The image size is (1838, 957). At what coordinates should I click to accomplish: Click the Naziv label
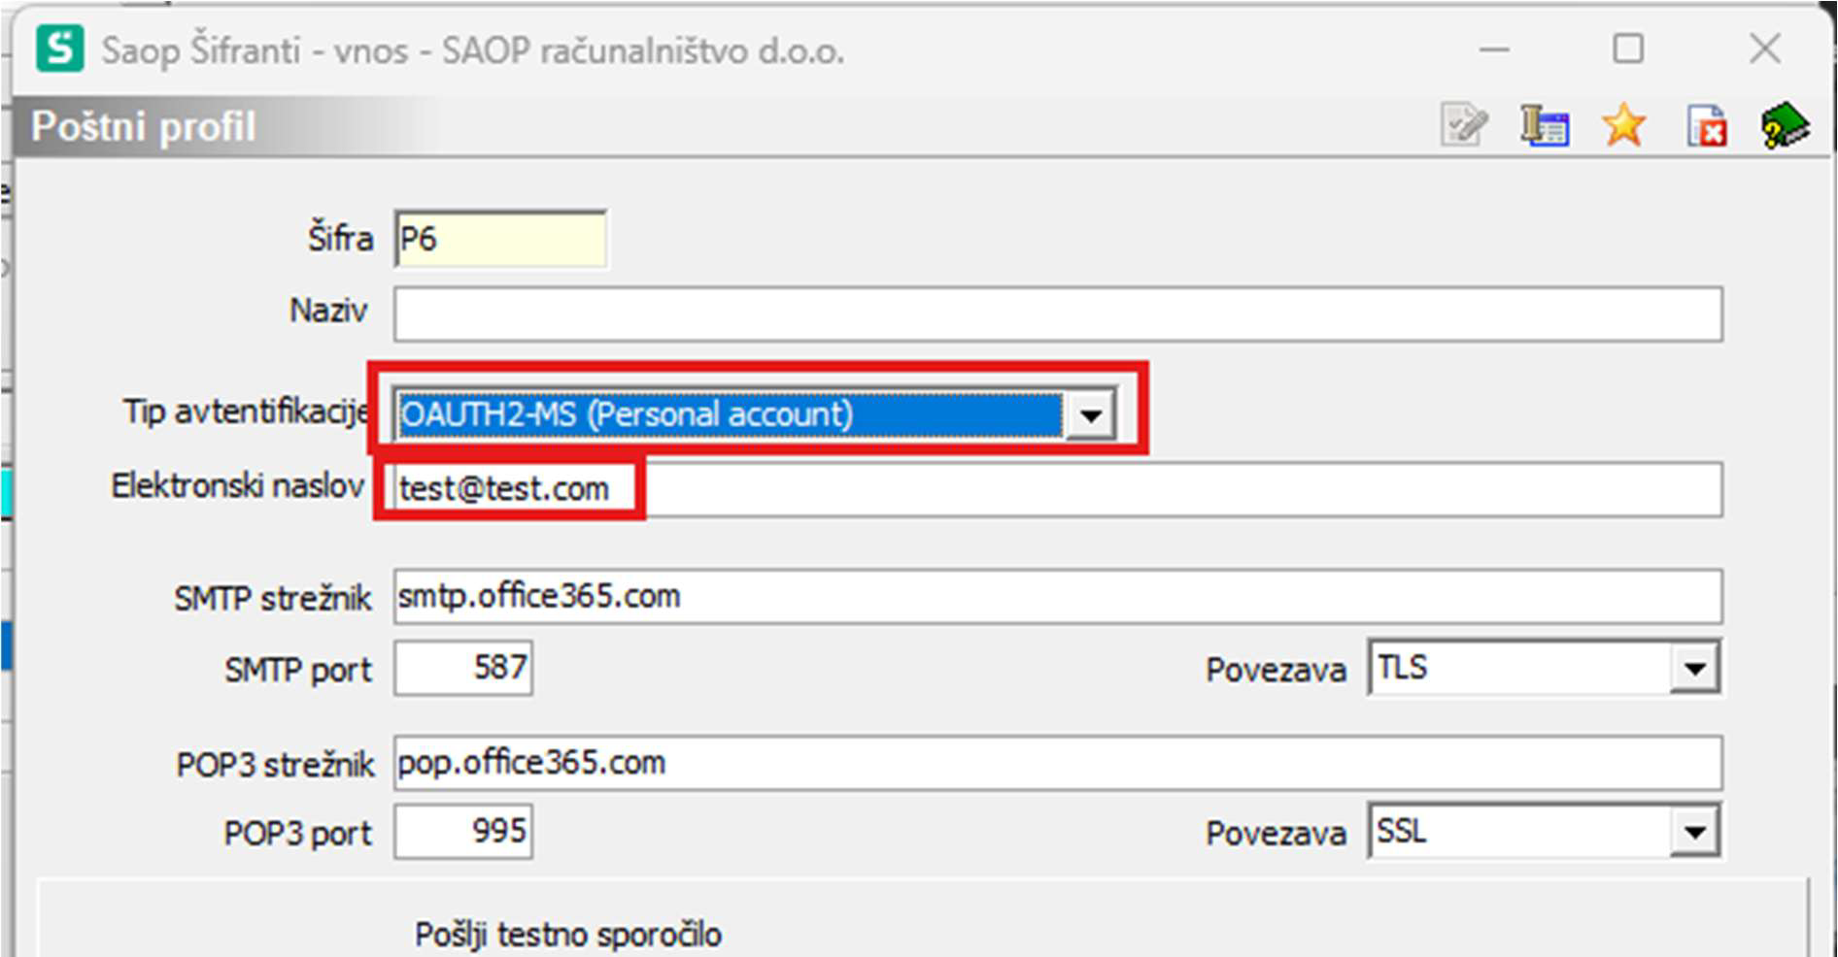328,311
